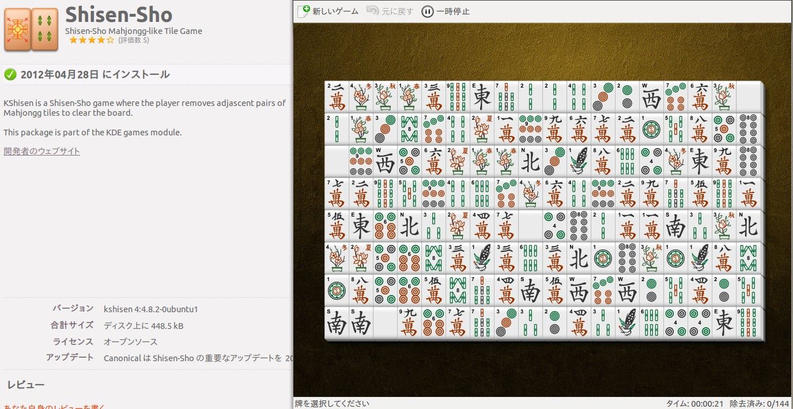The image size is (793, 409).
Task: Click the レビュー section heading
Action: [x=26, y=385]
